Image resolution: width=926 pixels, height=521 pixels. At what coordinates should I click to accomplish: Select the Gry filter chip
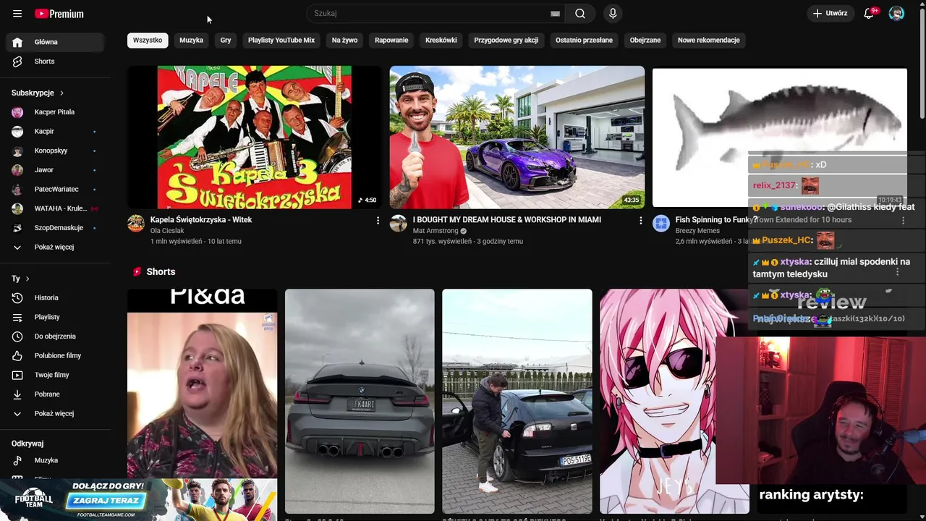226,41
